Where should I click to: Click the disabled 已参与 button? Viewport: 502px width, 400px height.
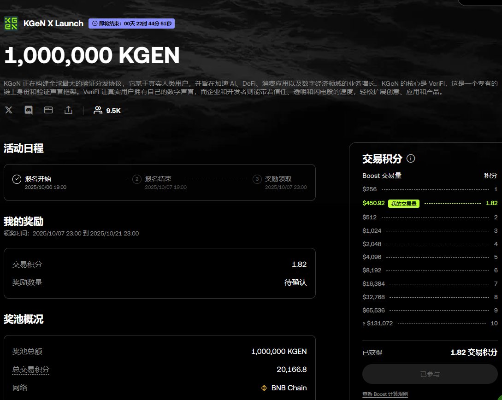coord(430,374)
